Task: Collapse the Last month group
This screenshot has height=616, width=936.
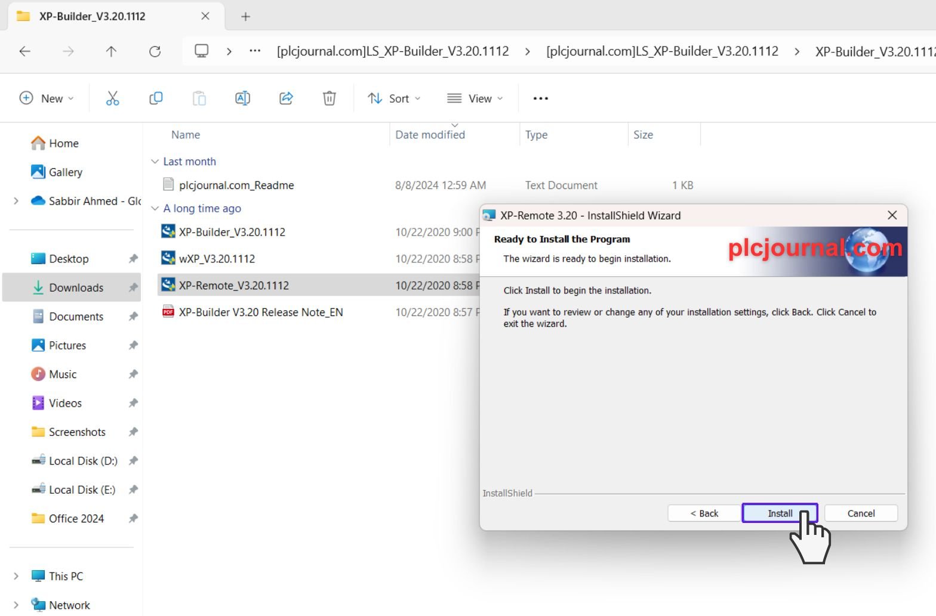Action: (155, 162)
